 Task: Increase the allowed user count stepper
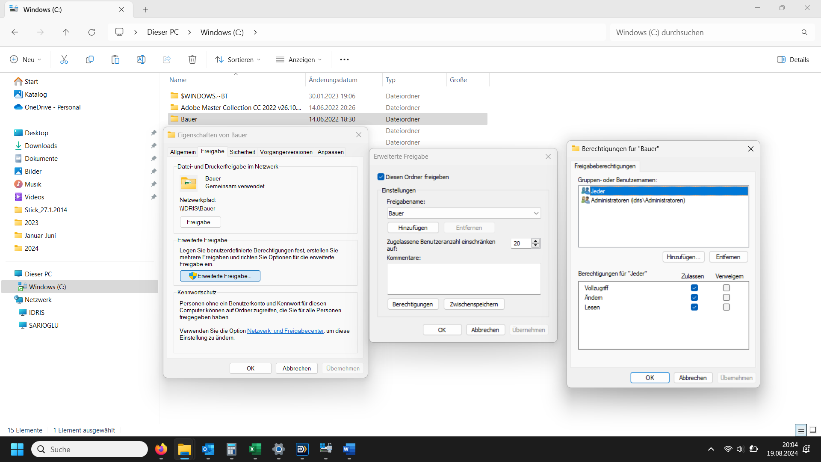[535, 241]
